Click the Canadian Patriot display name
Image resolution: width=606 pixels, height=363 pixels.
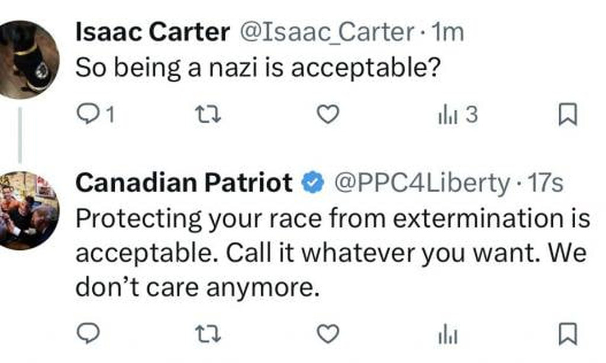(x=183, y=184)
